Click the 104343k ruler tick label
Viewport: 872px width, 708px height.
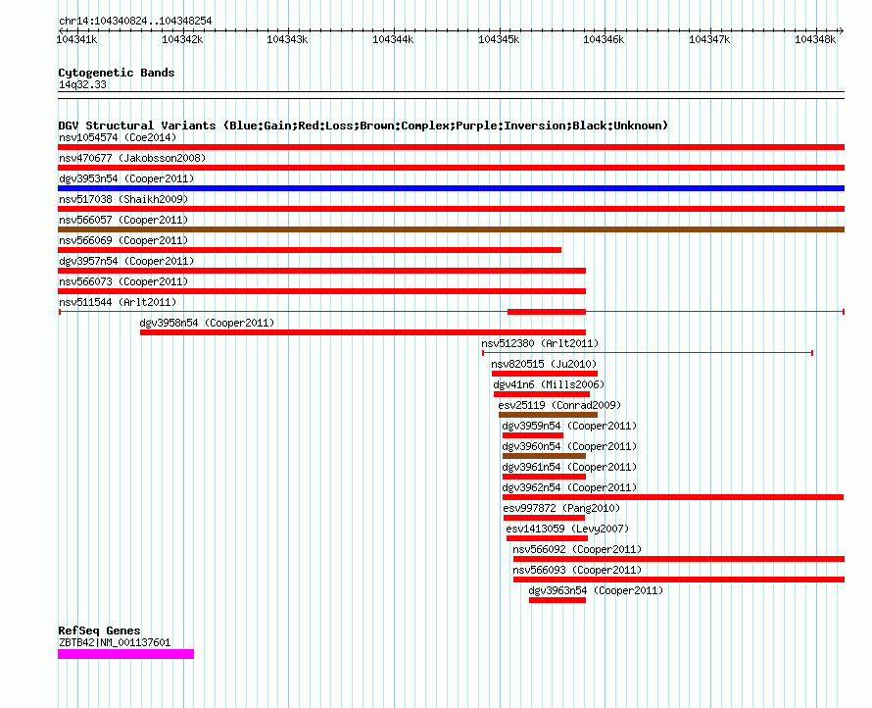pos(287,39)
